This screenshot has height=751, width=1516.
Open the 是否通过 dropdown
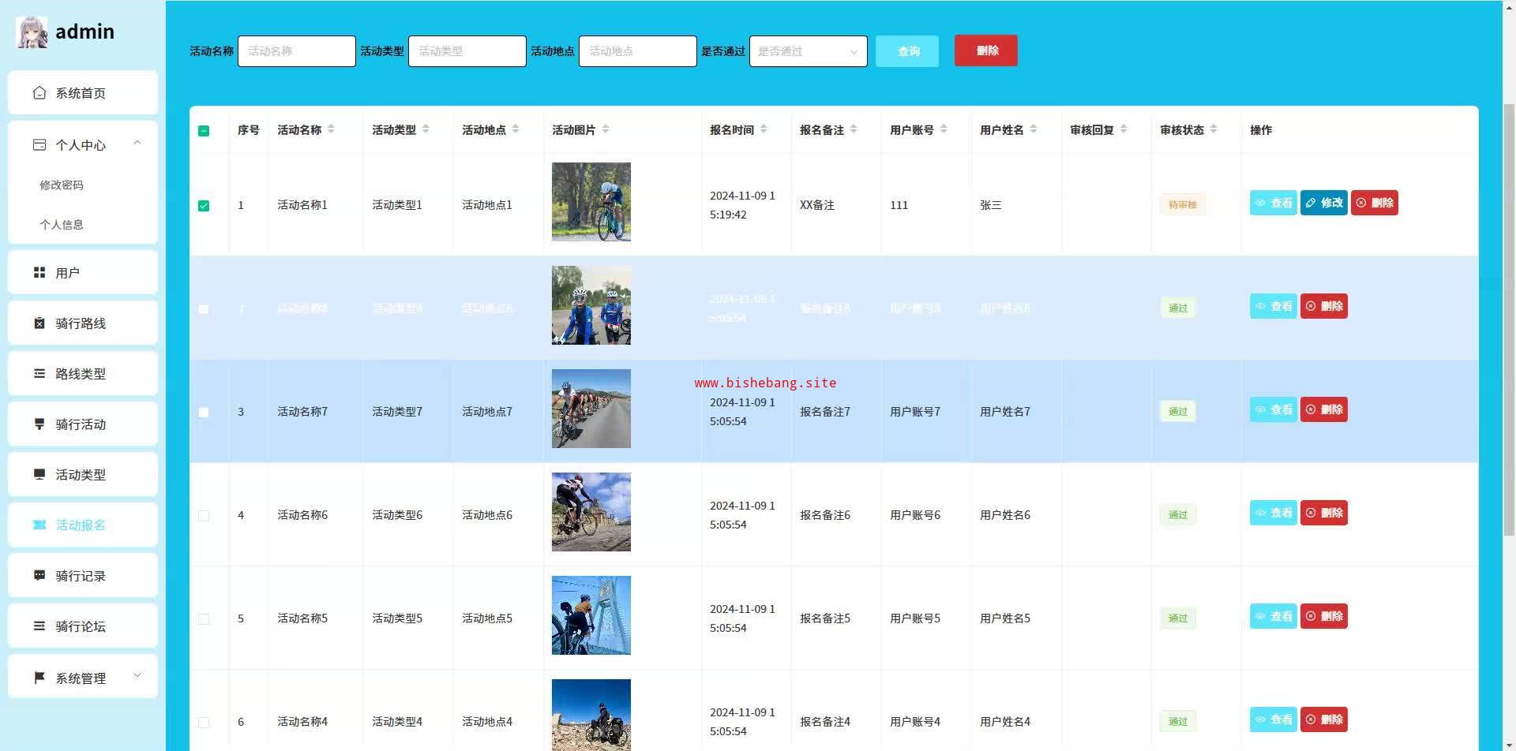tap(807, 51)
